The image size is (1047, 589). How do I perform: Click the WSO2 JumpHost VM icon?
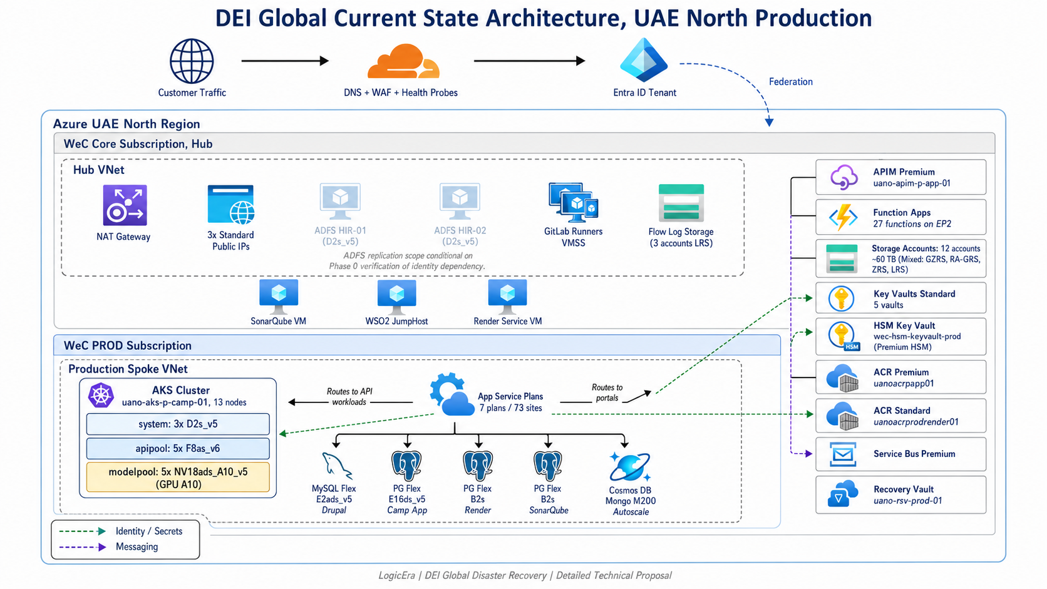point(397,296)
